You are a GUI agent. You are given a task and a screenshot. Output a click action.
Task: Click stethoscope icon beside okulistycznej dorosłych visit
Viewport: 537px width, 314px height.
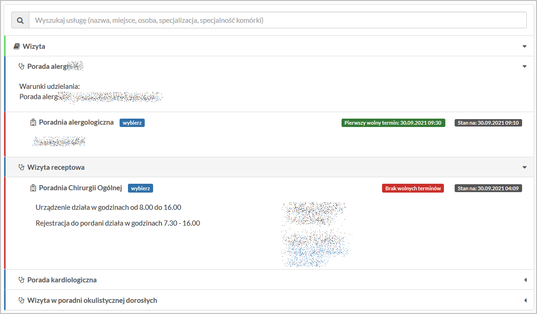click(21, 301)
